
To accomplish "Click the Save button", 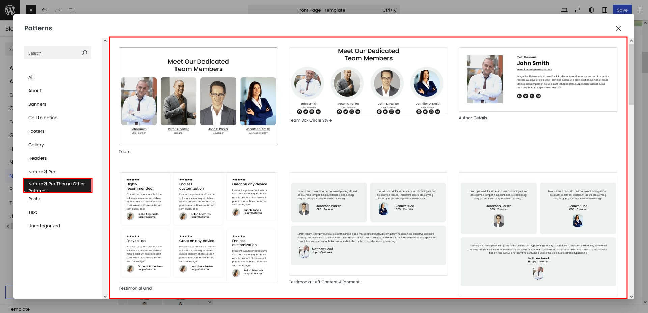I will point(622,10).
